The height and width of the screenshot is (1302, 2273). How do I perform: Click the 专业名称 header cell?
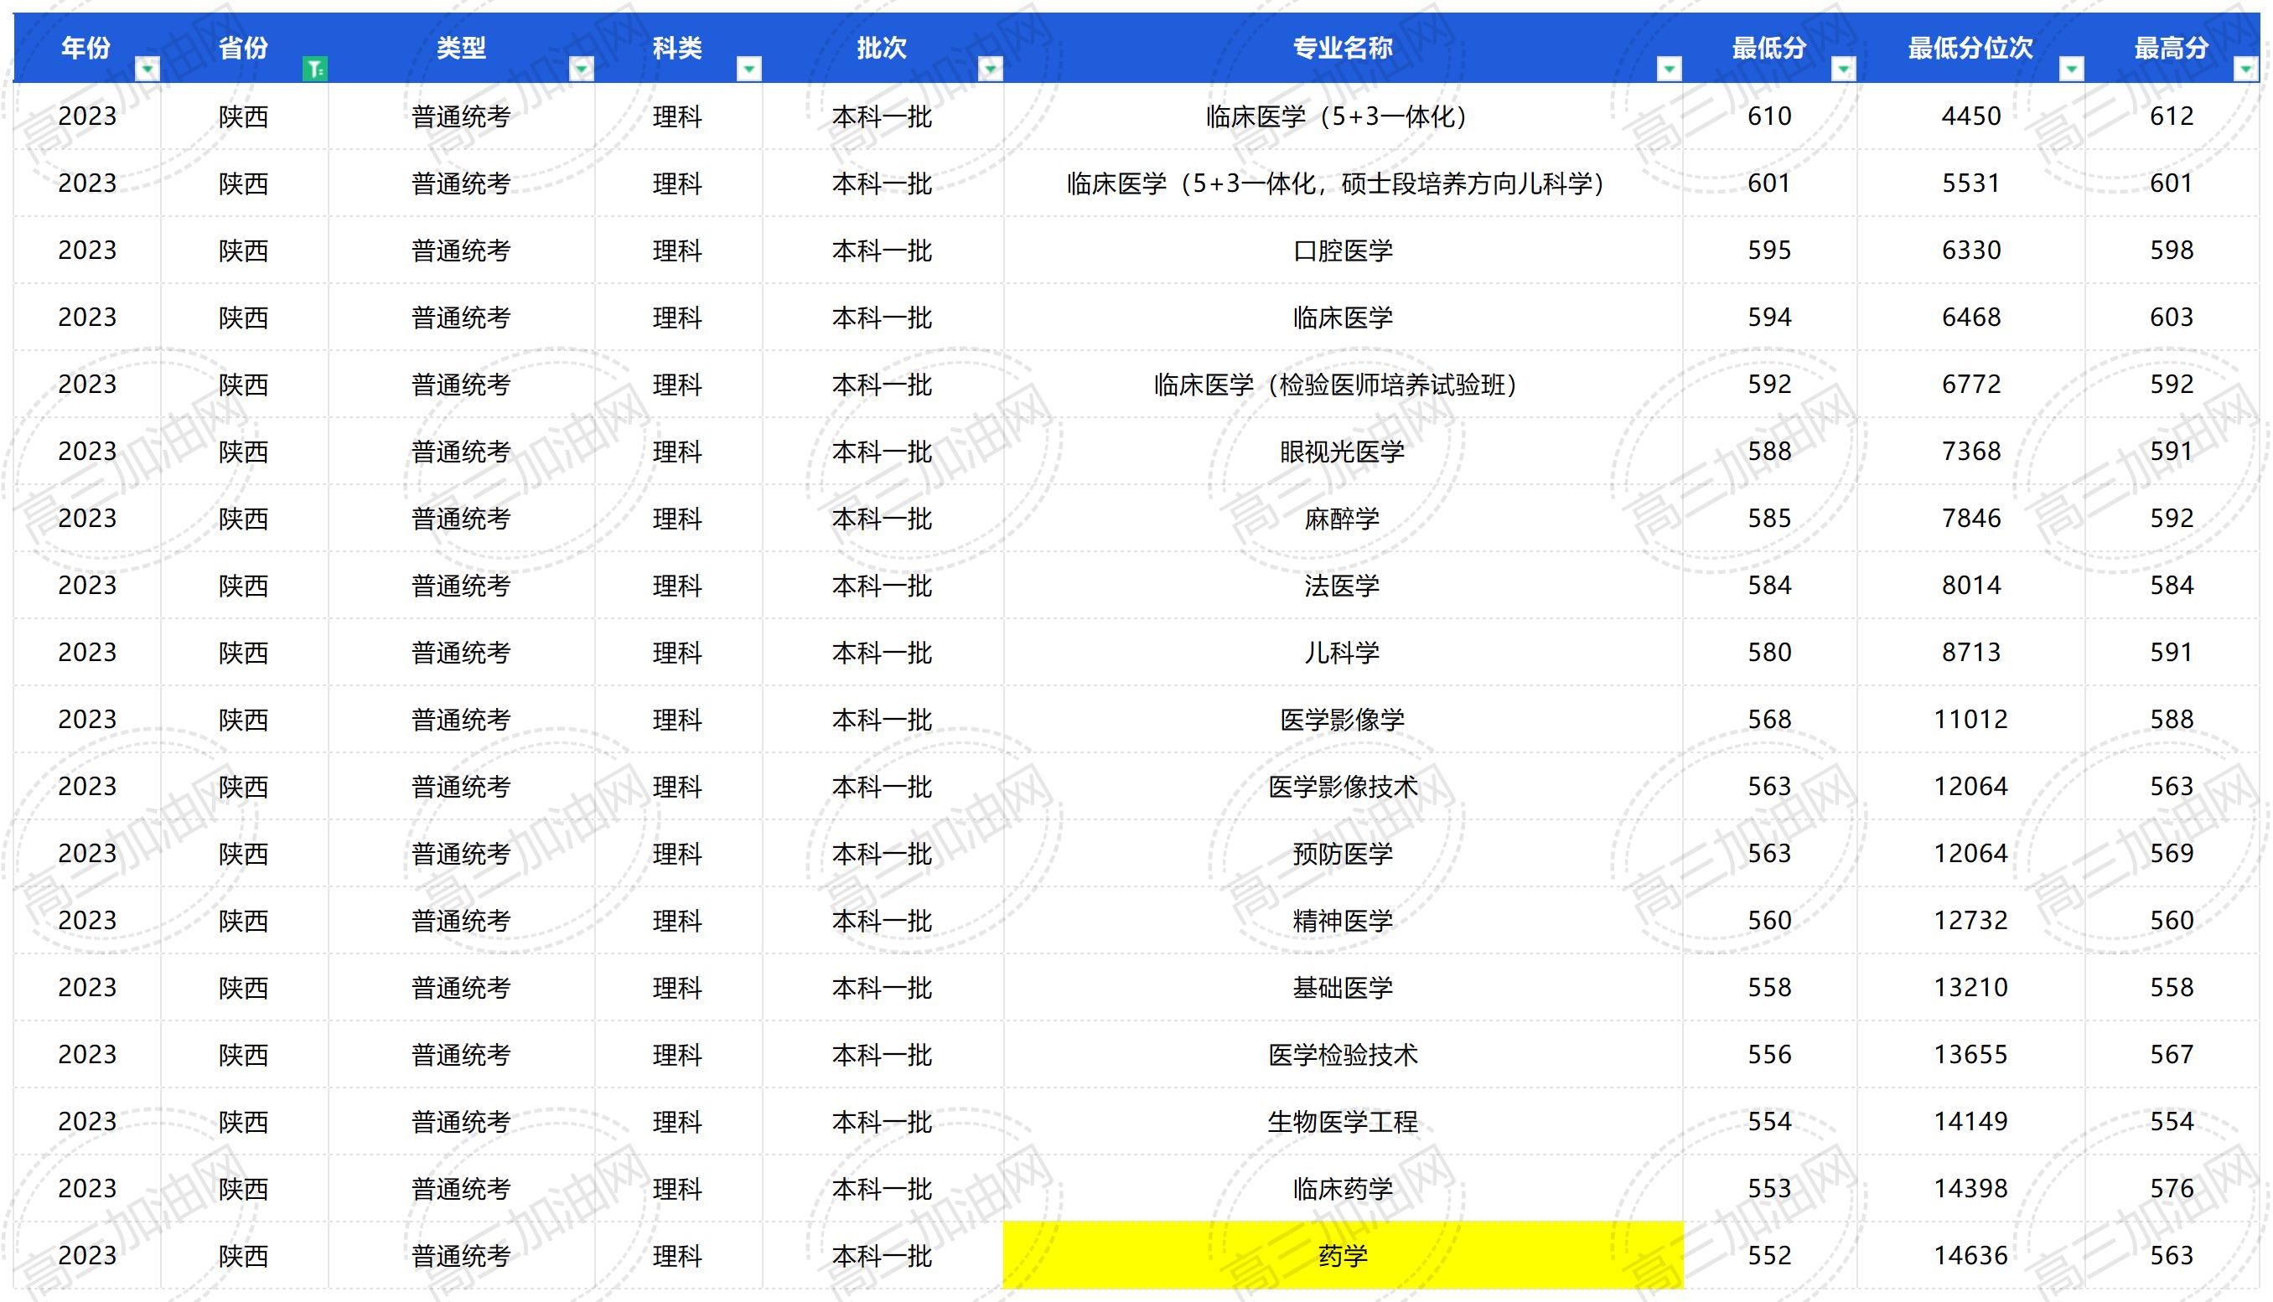[1342, 47]
